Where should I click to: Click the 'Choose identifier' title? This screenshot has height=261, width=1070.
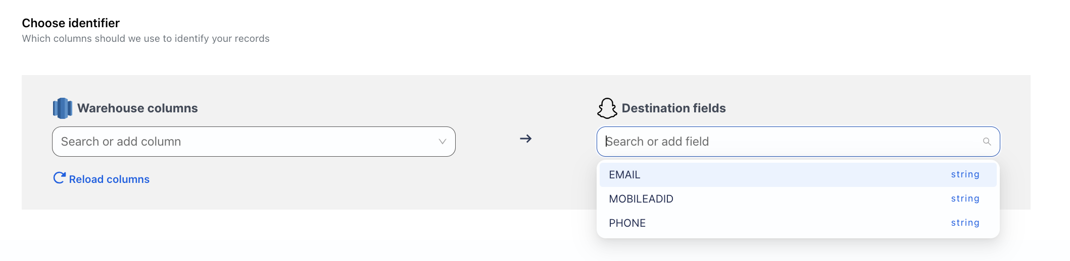point(71,23)
